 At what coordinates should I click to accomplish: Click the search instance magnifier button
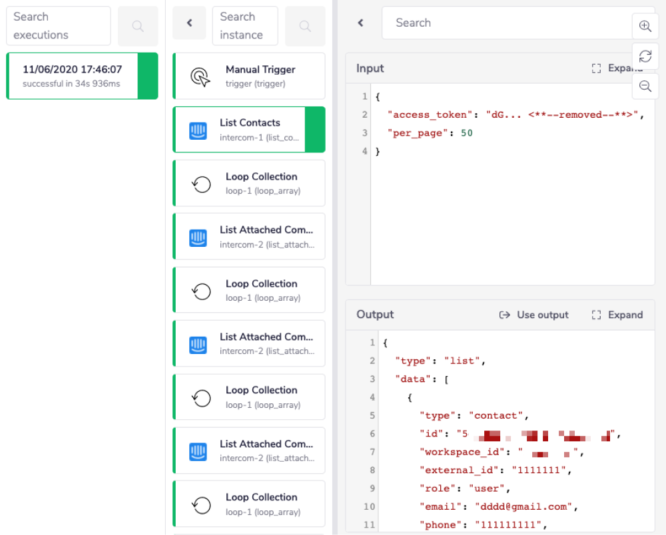305,26
